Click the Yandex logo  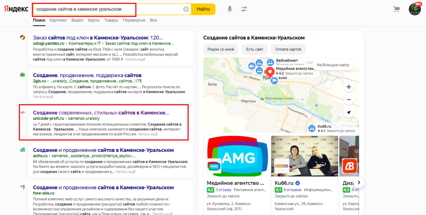pos(16,9)
